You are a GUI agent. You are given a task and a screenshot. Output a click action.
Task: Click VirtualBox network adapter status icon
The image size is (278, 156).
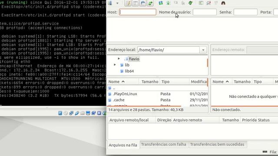(71, 113)
